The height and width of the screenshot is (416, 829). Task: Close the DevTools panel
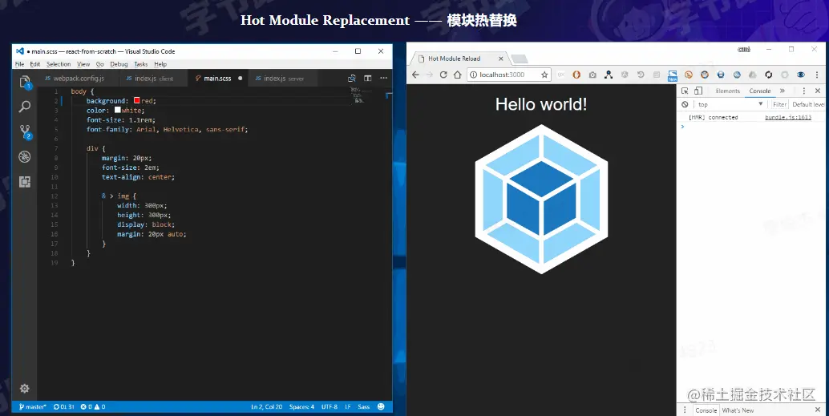(818, 91)
